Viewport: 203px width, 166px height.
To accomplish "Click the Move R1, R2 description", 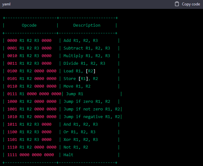I will coord(77,86).
